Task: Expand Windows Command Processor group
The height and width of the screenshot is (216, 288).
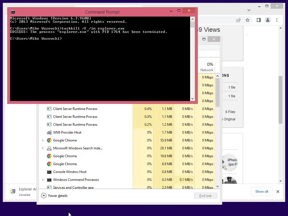Action: pyautogui.click(x=43, y=180)
